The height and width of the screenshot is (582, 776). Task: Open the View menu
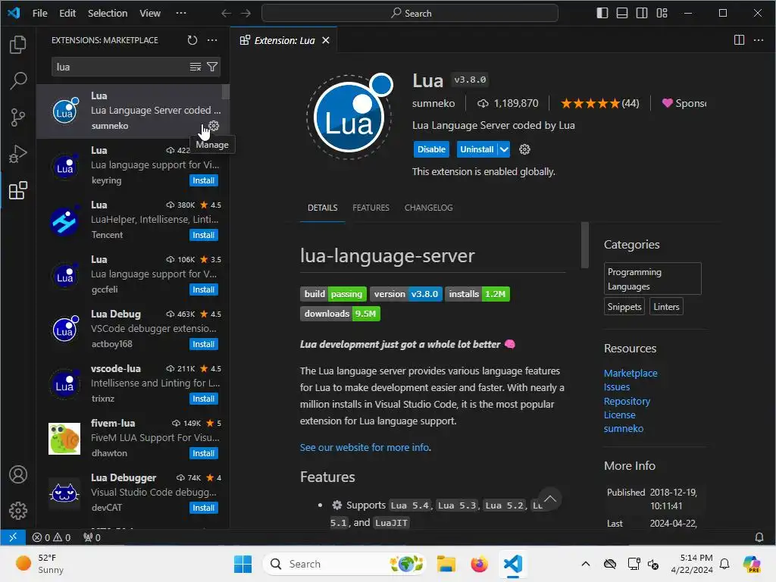pos(150,13)
